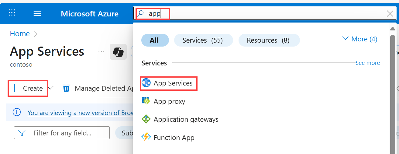Expand the More (4) filters

pos(360,39)
